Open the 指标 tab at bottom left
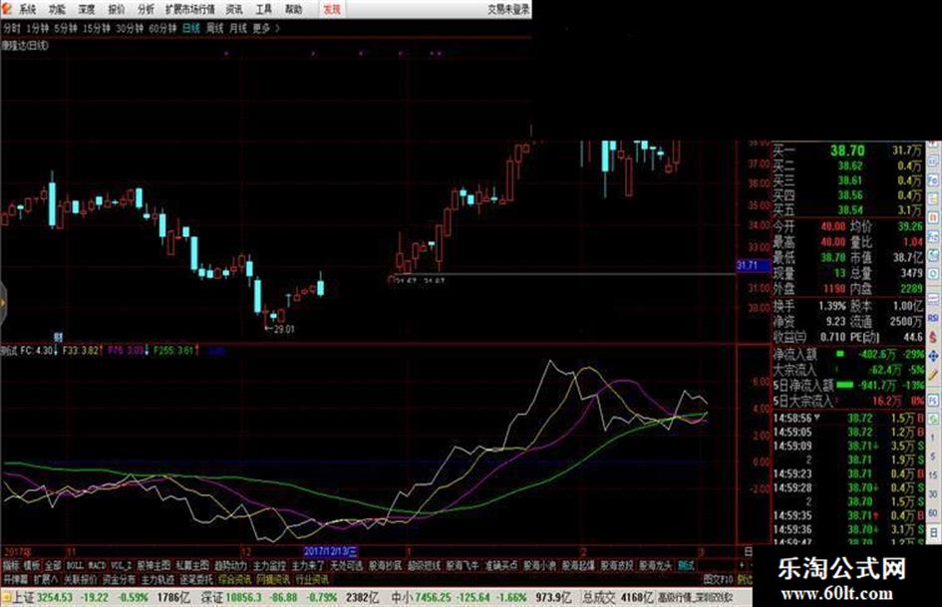 [x=11, y=565]
